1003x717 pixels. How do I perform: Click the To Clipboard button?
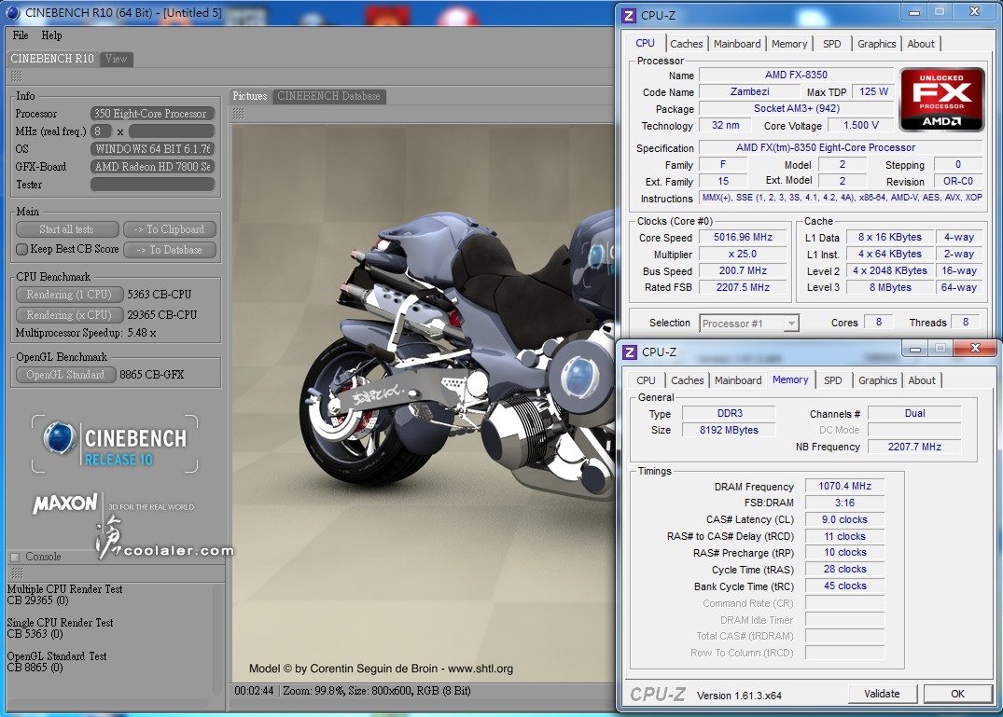pos(170,228)
